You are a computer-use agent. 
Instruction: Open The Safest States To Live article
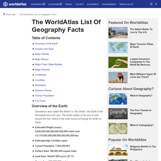[x=141, y=31]
